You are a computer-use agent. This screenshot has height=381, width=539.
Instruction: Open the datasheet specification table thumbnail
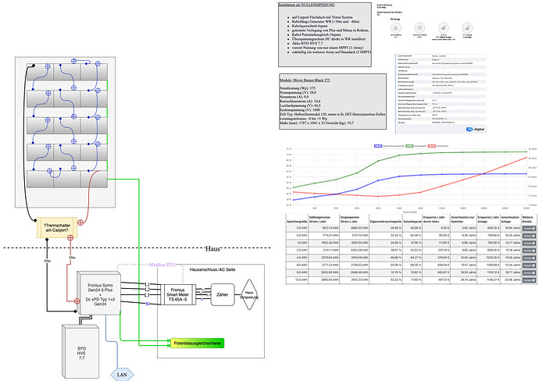tap(441, 94)
